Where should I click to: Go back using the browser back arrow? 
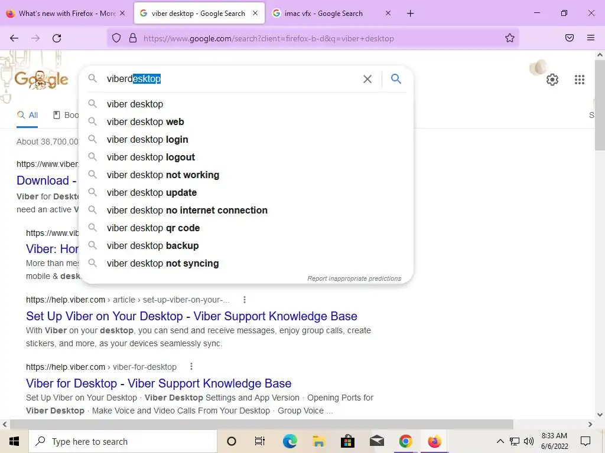(x=14, y=38)
